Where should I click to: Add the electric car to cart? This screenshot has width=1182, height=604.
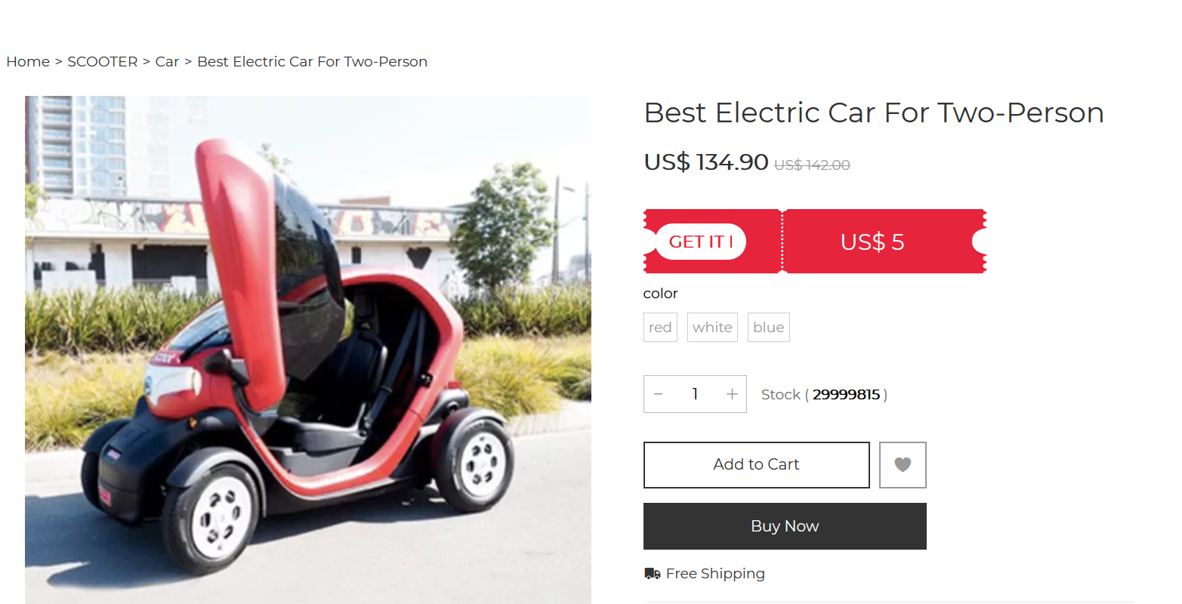tap(757, 465)
